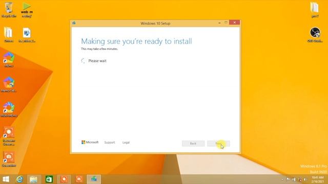Select the Windows 10 Setup taskbar button
The image size is (328, 184).
pos(94,179)
